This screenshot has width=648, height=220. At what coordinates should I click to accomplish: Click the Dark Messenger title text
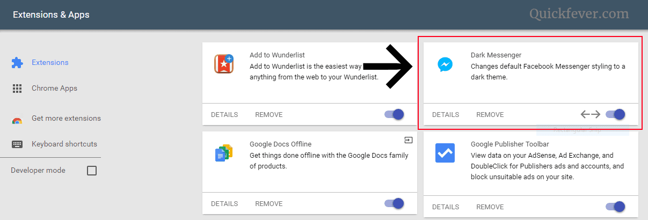pos(496,55)
